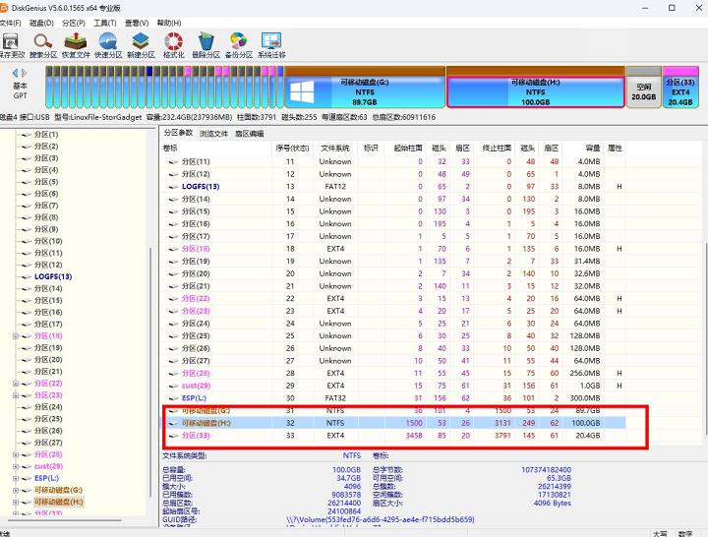The width and height of the screenshot is (708, 537).
Task: Click the disk icon beside ESP(L:) in the table
Action: click(173, 398)
